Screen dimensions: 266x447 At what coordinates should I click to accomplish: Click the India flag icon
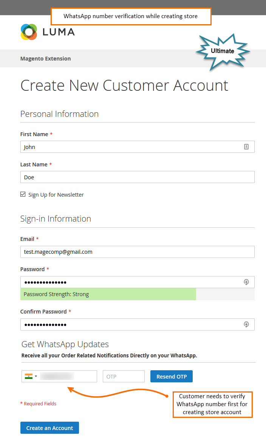(x=29, y=376)
